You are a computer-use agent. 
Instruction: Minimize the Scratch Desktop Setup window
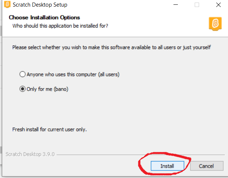[x=176, y=5]
